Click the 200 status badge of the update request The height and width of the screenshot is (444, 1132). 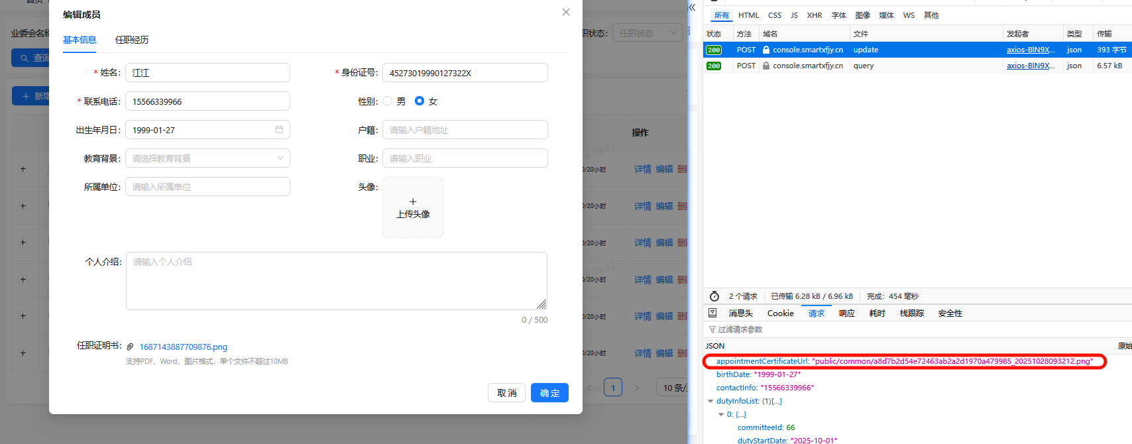(714, 50)
